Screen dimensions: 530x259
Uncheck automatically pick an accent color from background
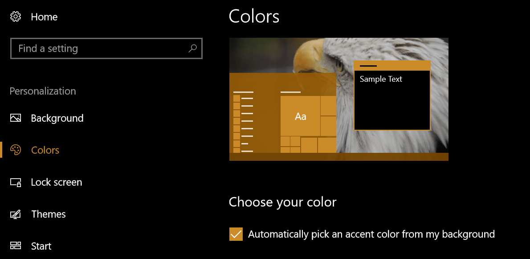(x=236, y=234)
